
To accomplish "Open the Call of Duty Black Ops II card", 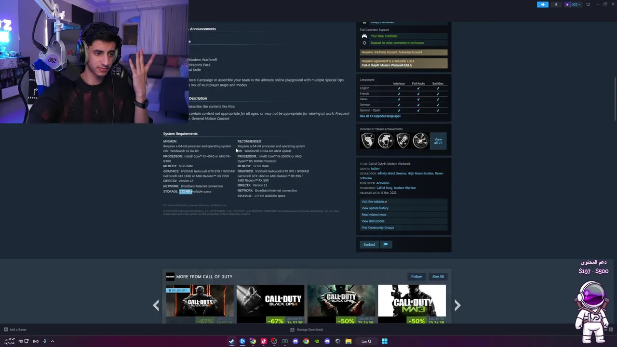I will click(270, 304).
